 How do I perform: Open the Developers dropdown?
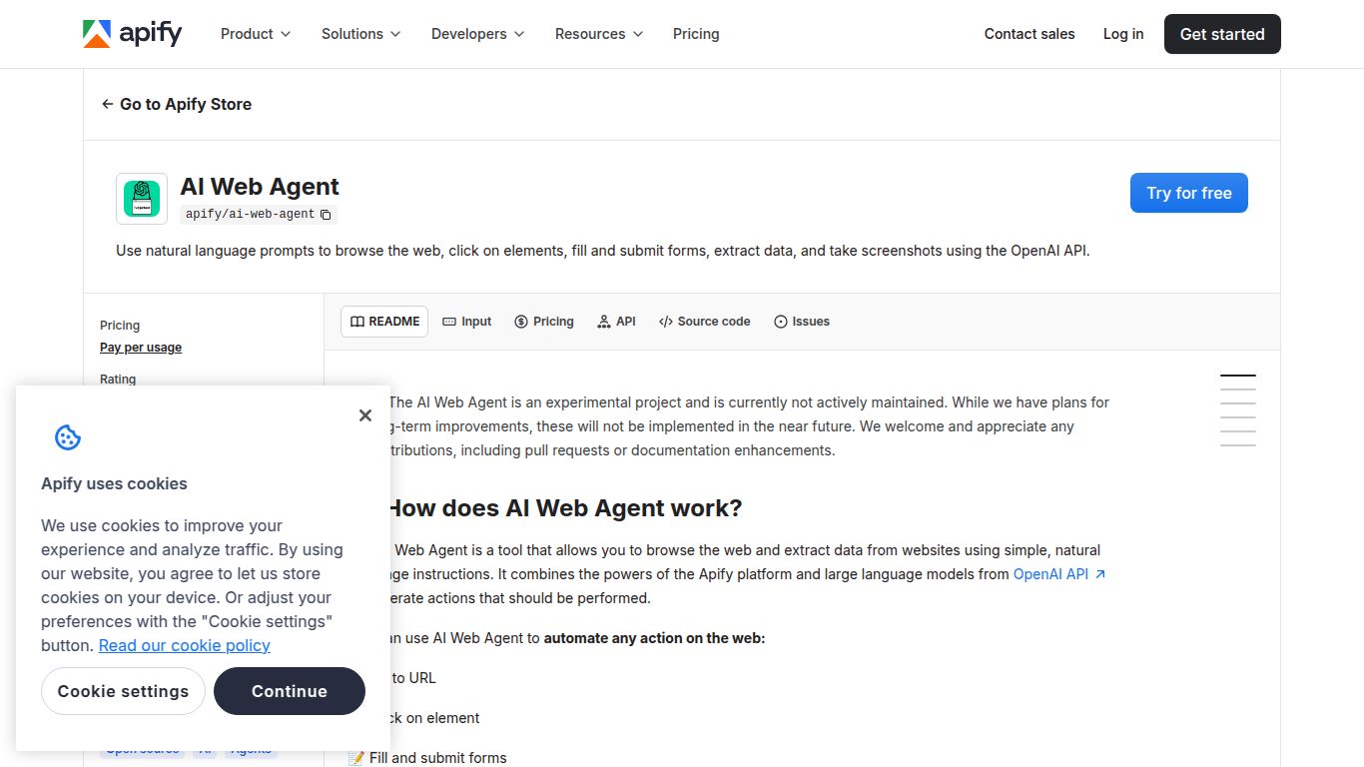(476, 33)
